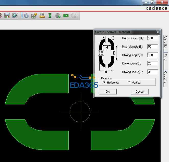Click the "Outer diameter(A):" label
The width and height of the screenshot is (169, 162).
coord(133,38)
